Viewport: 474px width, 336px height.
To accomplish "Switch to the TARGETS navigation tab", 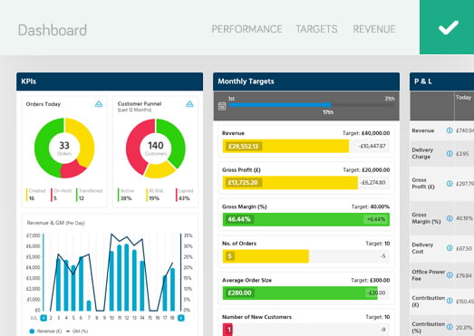I will (x=316, y=29).
